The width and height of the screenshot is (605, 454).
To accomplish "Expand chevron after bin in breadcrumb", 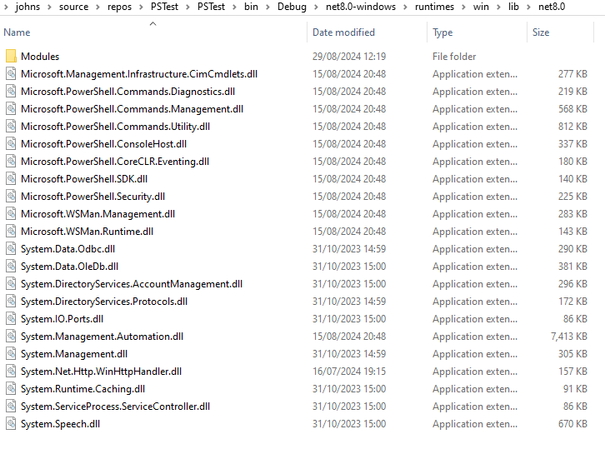I will pos(267,7).
